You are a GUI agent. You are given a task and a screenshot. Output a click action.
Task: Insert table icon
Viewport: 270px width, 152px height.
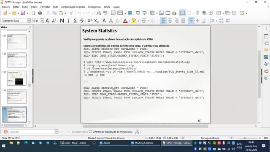(x=152, y=13)
